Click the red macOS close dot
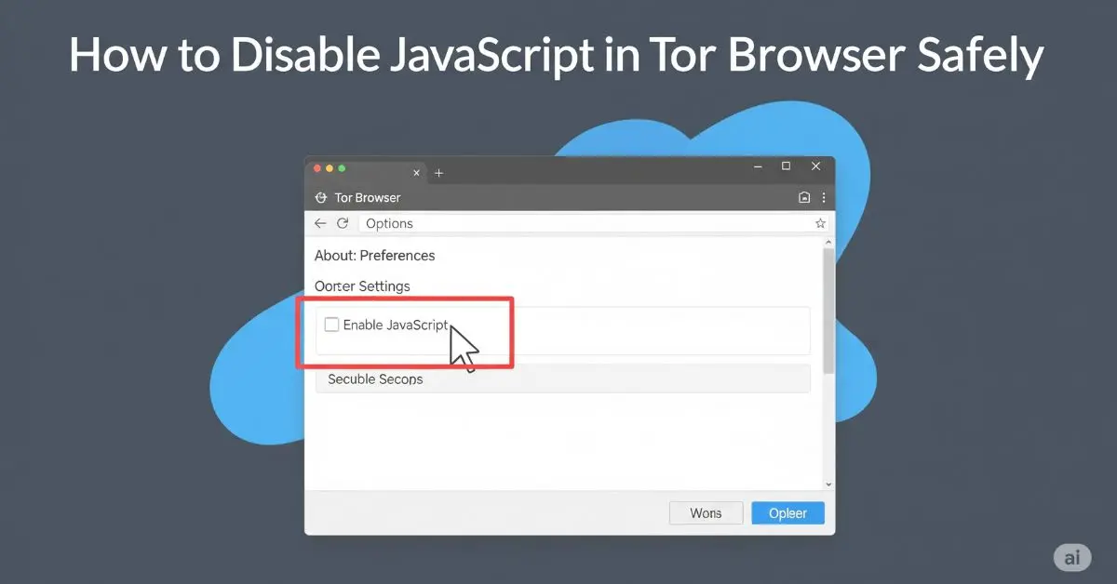 point(316,168)
